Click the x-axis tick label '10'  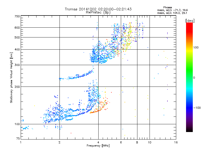click(150, 142)
